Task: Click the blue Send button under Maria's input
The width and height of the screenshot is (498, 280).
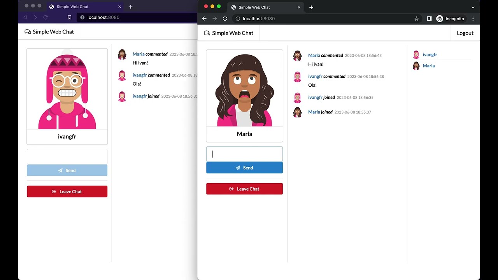Action: 244,168
